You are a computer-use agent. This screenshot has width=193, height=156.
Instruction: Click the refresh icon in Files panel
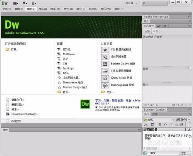(152, 125)
